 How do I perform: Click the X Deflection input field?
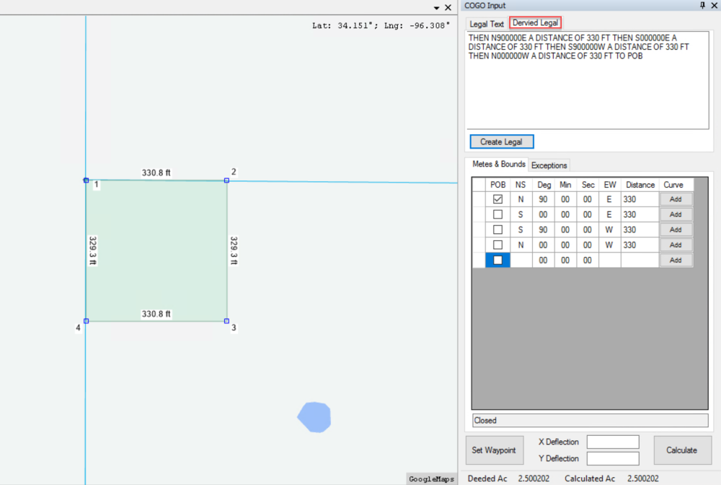pyautogui.click(x=613, y=442)
